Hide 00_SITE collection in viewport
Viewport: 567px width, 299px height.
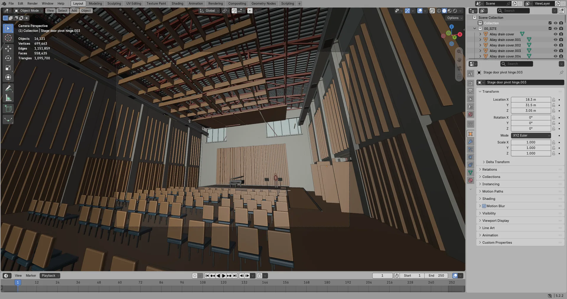point(555,29)
